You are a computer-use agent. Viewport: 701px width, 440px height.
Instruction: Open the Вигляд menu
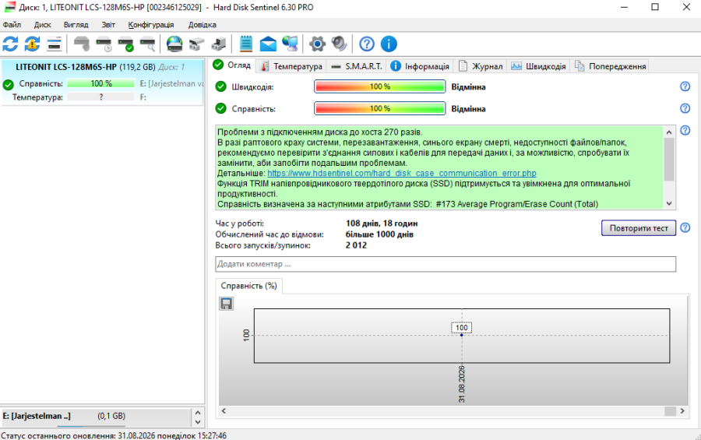[76, 25]
